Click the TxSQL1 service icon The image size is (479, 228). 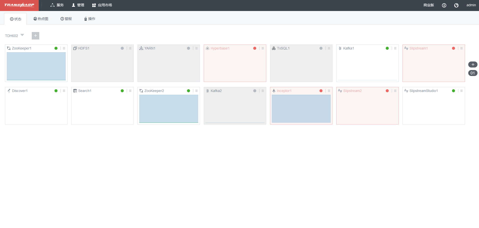pyautogui.click(x=274, y=48)
